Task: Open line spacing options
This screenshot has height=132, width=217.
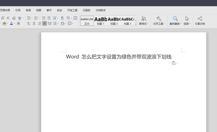Action: pos(55,23)
